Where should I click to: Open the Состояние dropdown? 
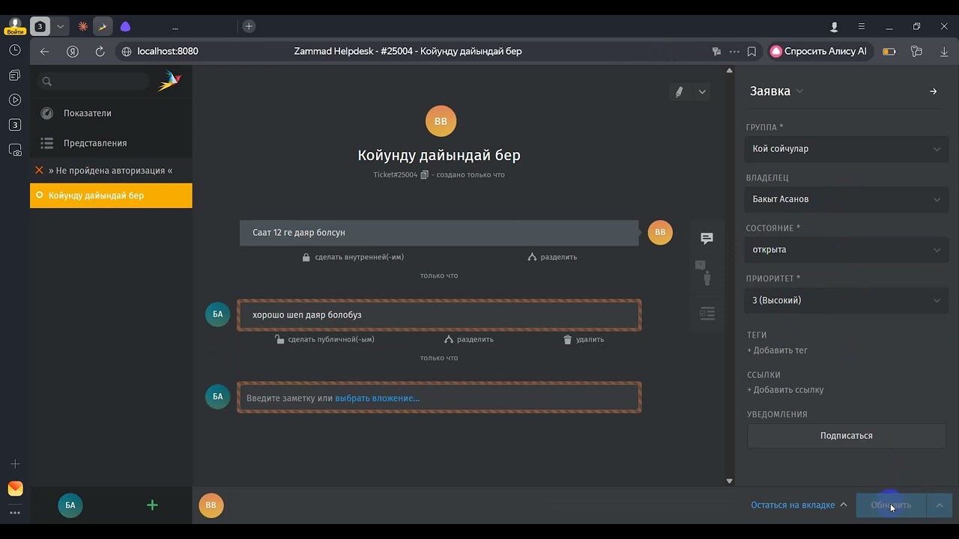coord(847,250)
